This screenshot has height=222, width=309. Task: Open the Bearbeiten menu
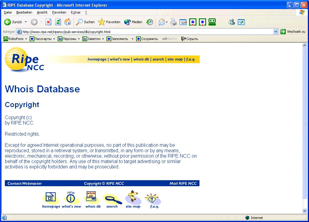(x=24, y=12)
